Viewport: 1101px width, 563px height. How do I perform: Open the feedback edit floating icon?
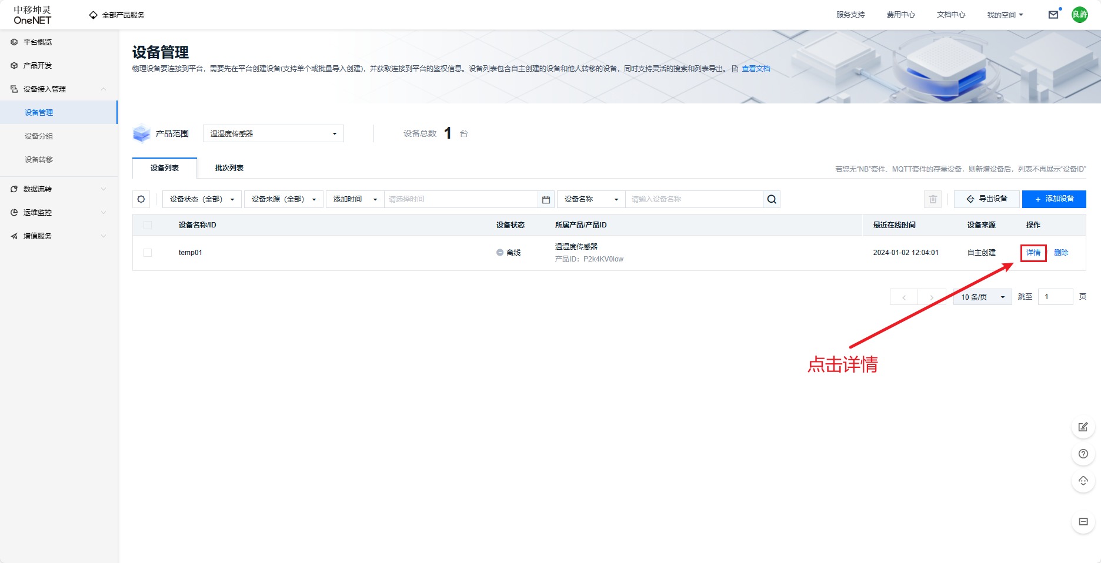(x=1083, y=427)
